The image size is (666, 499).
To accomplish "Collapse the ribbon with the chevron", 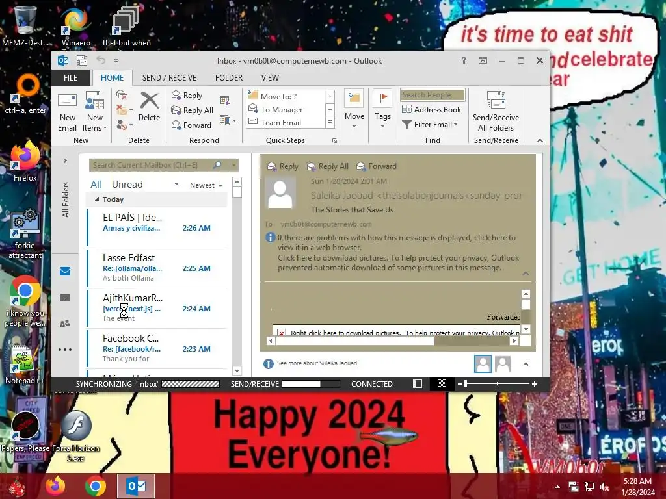I will 540,140.
